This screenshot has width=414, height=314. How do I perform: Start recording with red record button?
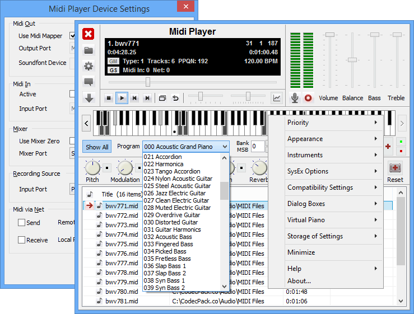[308, 98]
